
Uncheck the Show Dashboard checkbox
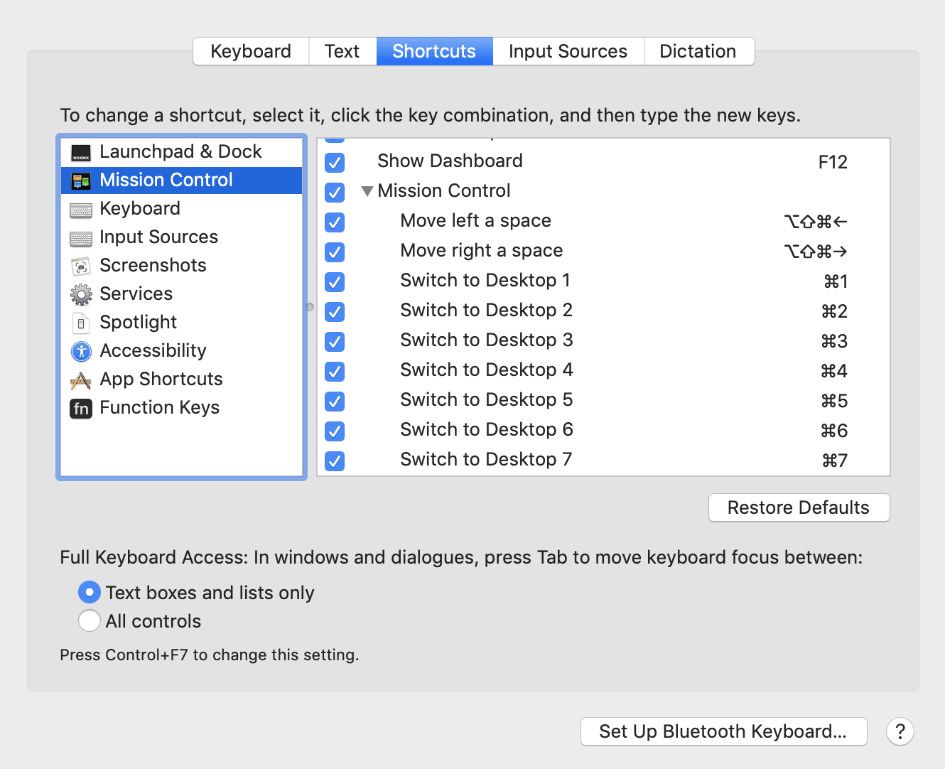click(335, 162)
